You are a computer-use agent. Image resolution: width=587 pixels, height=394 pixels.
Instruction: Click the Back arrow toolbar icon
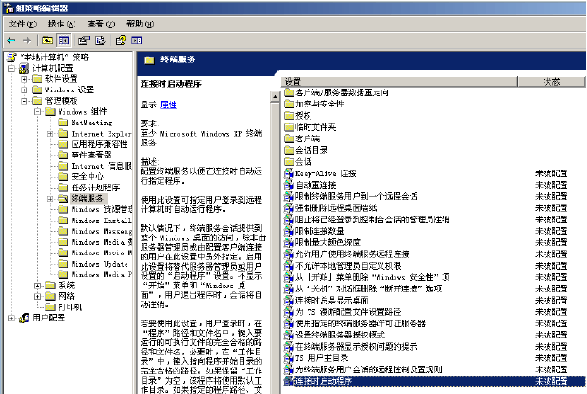(x=11, y=41)
